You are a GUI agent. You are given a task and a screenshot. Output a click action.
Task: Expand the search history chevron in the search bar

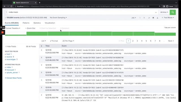click(x=156, y=12)
